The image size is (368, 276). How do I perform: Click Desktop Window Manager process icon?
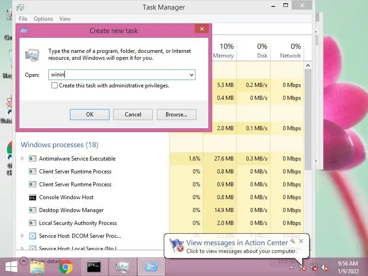33,210
